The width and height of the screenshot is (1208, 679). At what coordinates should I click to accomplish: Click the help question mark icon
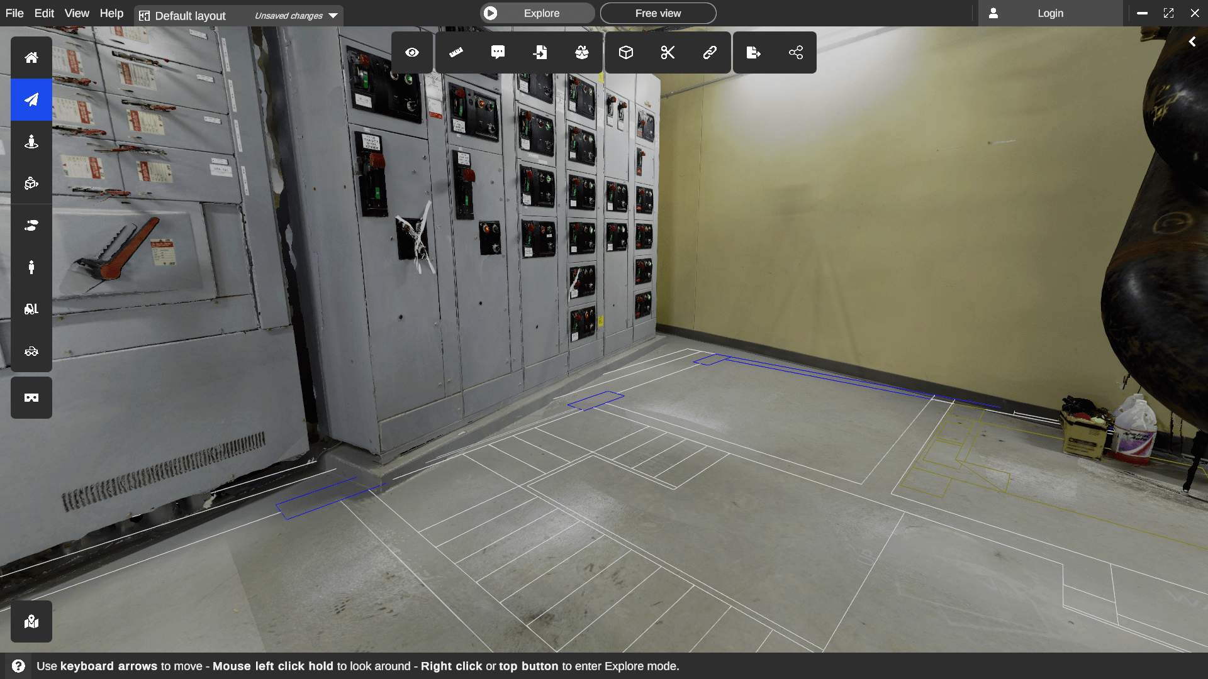tap(18, 666)
